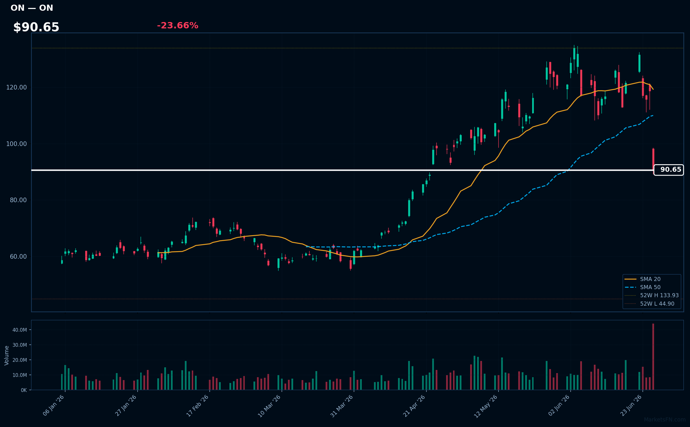Click the Volume axis title
The height and width of the screenshot is (427, 690).
pyautogui.click(x=7, y=355)
